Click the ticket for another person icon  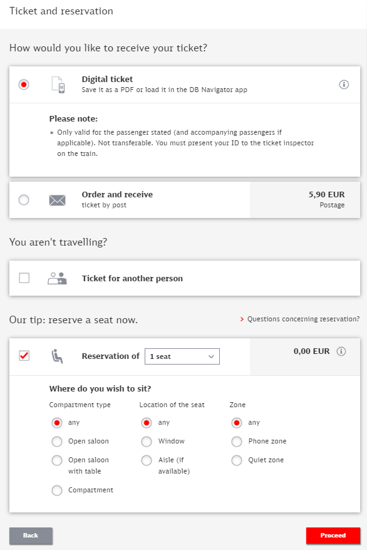click(x=57, y=278)
